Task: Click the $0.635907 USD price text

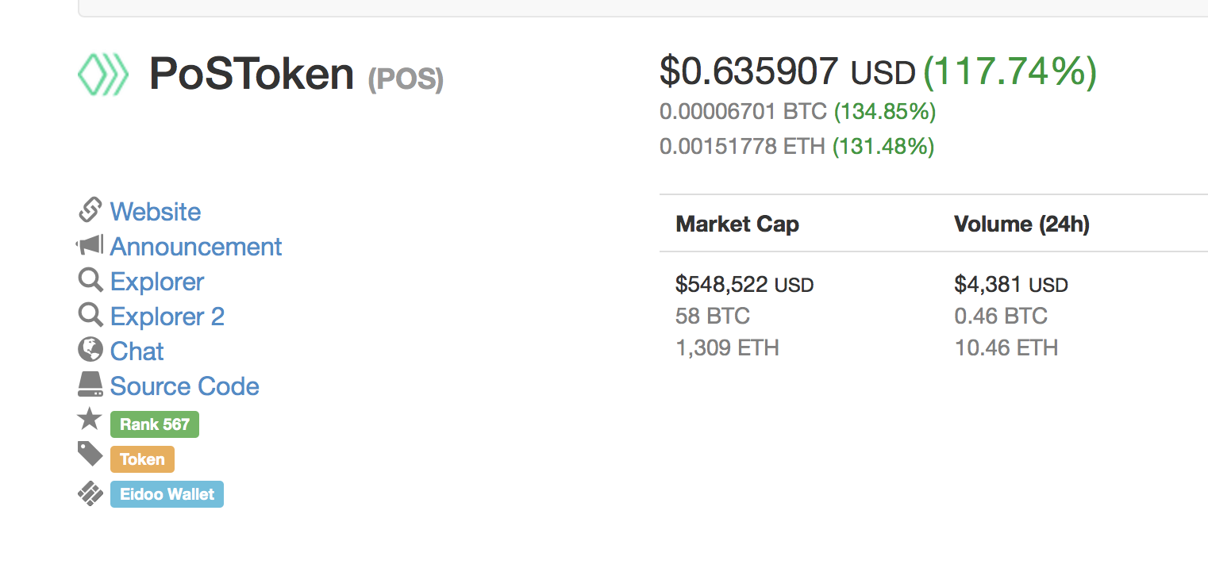Action: point(787,71)
